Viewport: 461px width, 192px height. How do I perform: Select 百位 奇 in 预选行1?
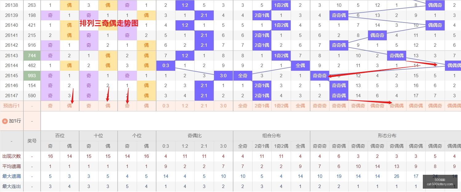50,106
